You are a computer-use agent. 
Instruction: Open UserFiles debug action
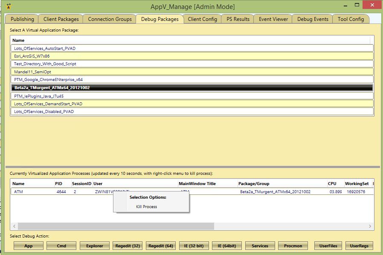328,246
